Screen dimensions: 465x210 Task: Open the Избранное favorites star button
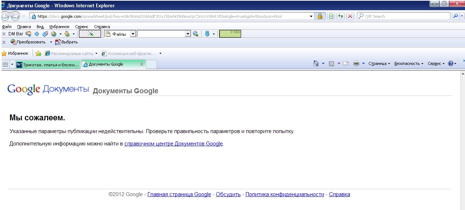15,53
